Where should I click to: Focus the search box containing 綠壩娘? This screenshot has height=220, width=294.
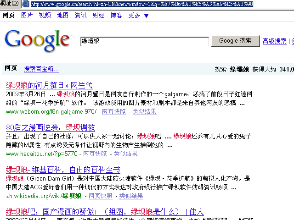point(145,41)
